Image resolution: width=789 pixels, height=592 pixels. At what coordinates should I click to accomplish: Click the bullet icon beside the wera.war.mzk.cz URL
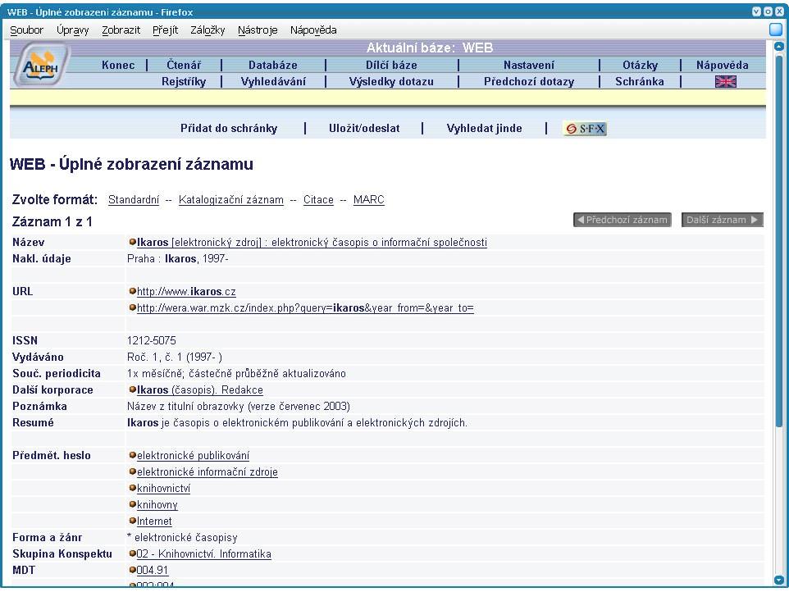pos(132,307)
